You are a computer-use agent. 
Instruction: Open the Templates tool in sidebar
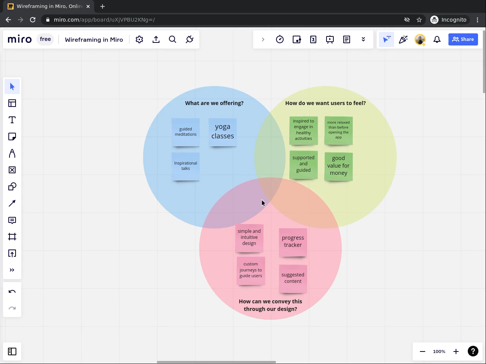[x=12, y=103]
